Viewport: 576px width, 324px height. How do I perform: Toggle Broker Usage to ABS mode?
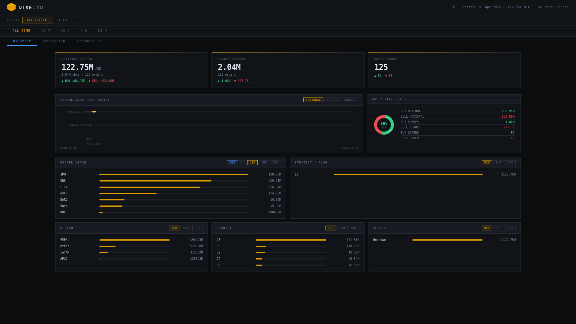(232, 163)
